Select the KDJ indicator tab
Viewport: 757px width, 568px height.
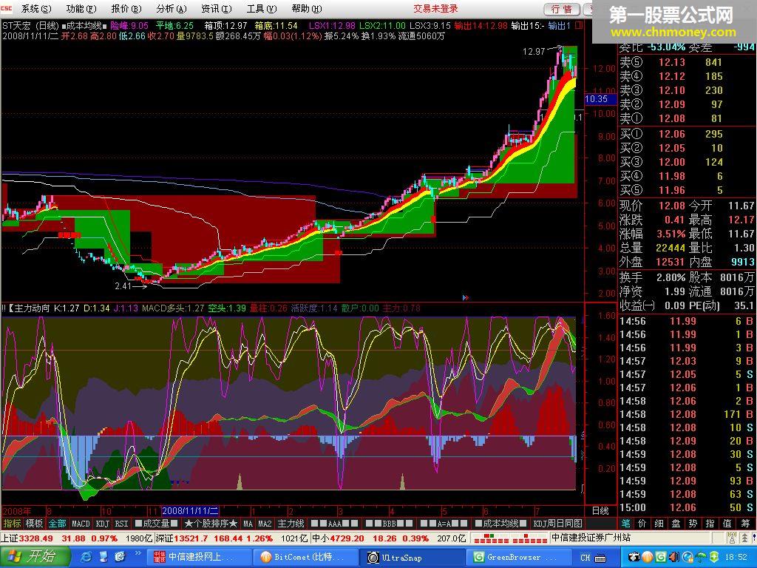(x=102, y=523)
